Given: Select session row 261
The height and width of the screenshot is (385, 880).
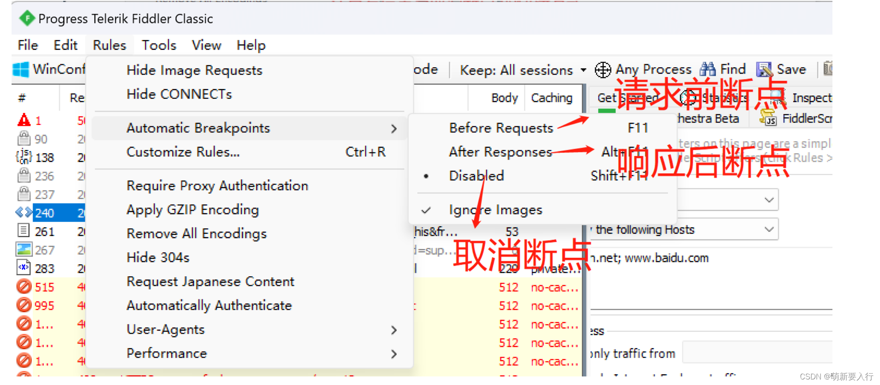Looking at the screenshot, I should point(51,232).
